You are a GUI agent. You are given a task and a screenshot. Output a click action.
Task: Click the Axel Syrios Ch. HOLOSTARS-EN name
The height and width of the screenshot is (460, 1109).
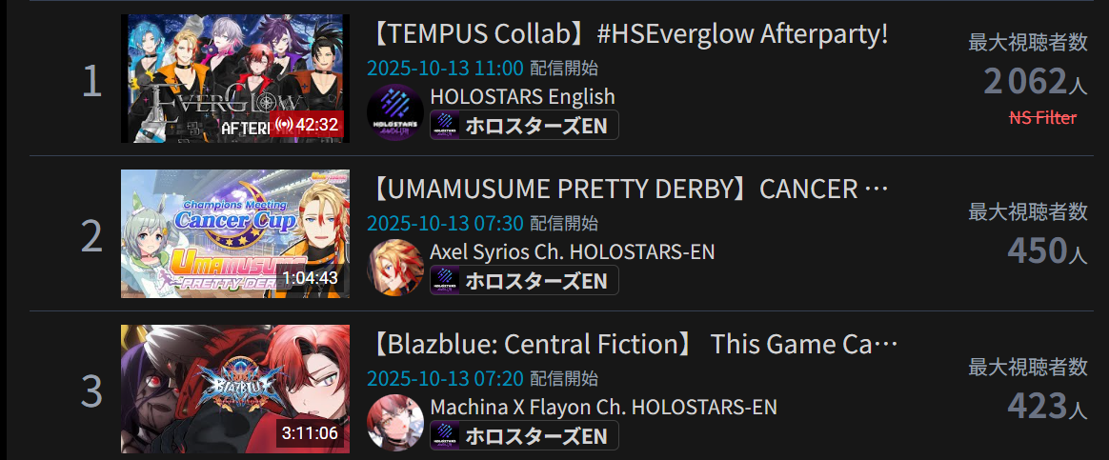click(573, 251)
